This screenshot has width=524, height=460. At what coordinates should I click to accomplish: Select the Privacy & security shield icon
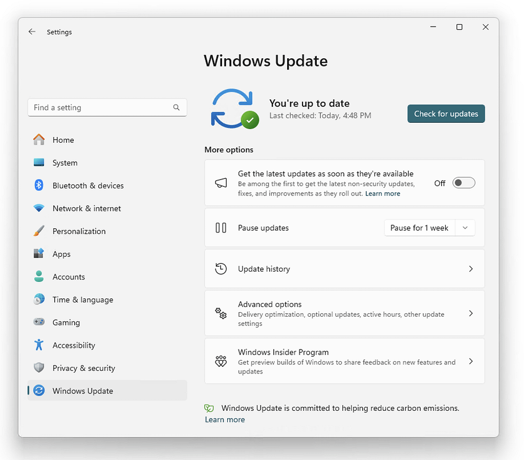click(x=39, y=368)
